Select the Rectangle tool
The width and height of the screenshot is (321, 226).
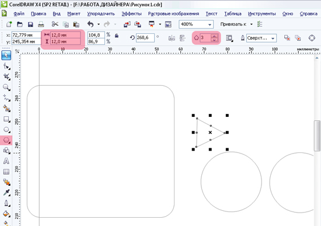[x=6, y=119]
